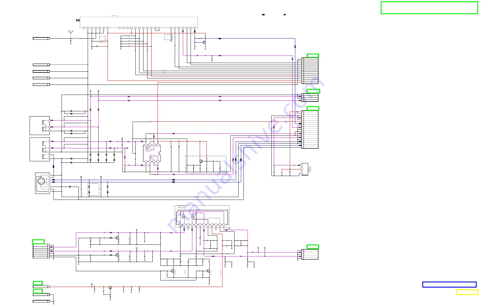This screenshot has height=306, width=489.
Task: Click the antenna symbol on the schematic
Action: [70, 32]
